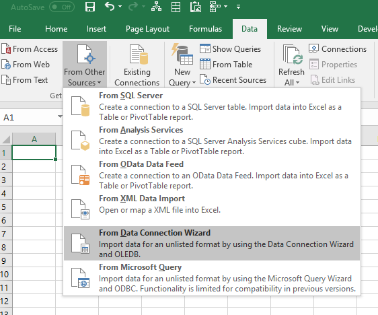Click the Refresh All icon
Screen dimensions: 378x315
coord(292,55)
